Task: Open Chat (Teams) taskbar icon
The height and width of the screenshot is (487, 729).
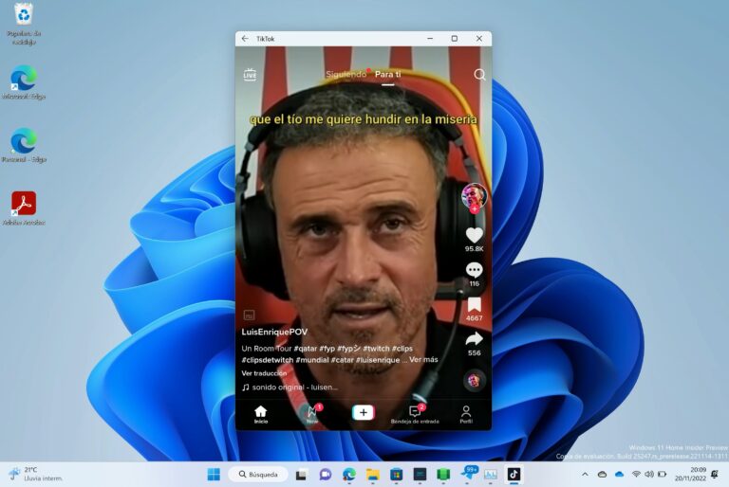Action: [x=325, y=475]
